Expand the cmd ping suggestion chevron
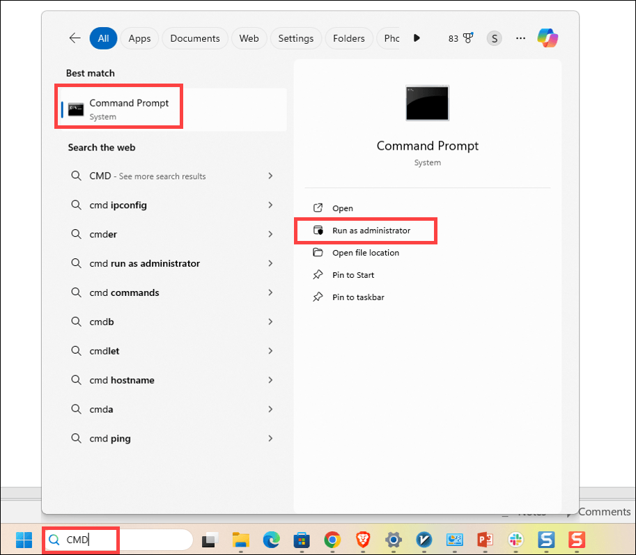 point(270,439)
